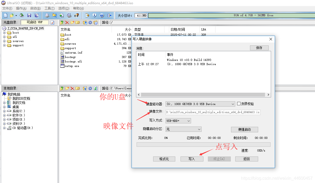The image size is (315, 183).
Task: Click the red X delete icon in 光盘目录 toolbar
Action: click(67, 23)
